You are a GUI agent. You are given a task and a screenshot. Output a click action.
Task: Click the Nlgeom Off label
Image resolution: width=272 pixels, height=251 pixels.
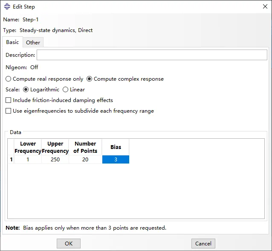pos(22,67)
